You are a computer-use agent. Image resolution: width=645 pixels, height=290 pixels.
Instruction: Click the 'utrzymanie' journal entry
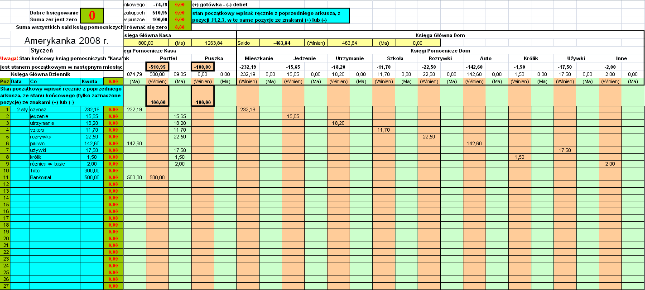click(x=55, y=123)
